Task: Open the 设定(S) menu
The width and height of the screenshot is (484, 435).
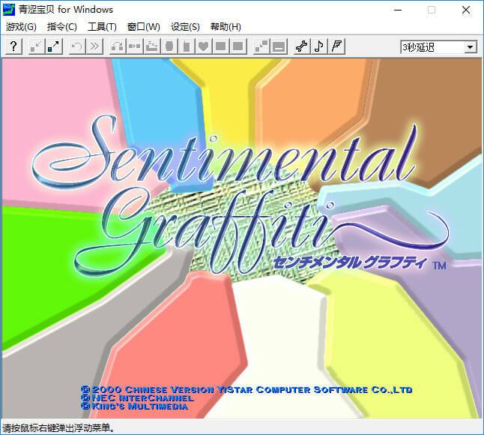Action: pos(185,27)
